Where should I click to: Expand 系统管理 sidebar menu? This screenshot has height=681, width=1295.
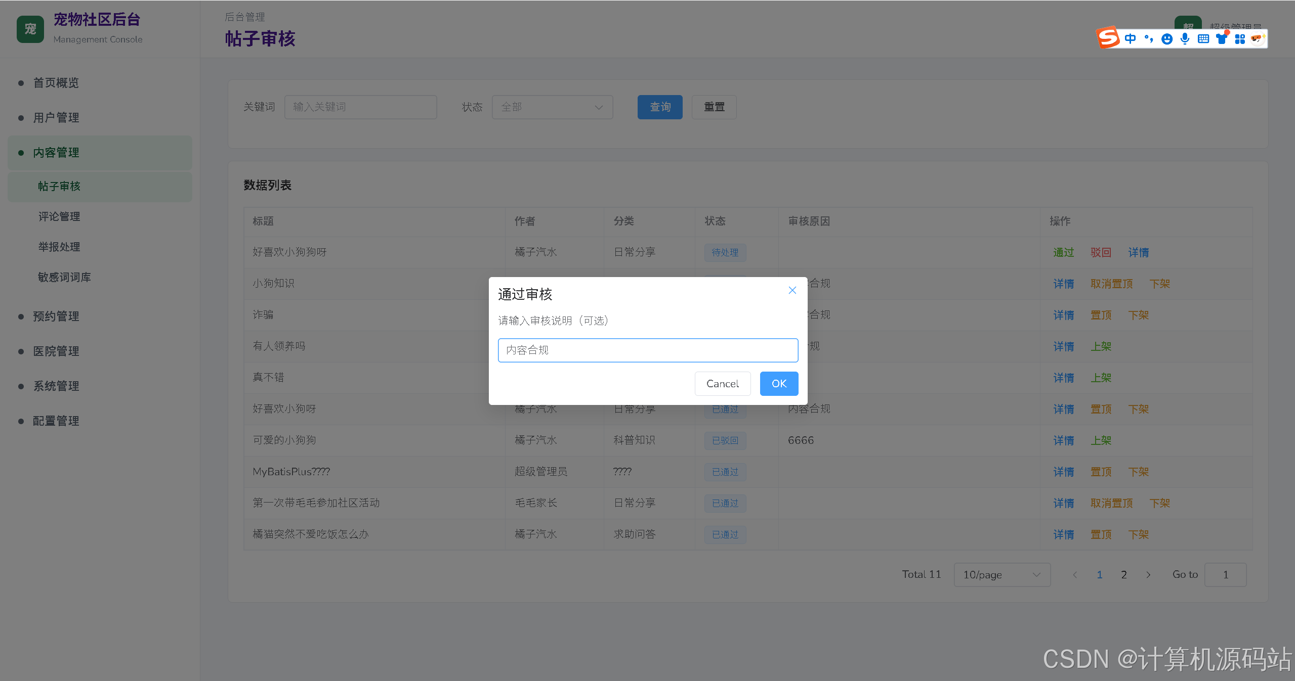(x=100, y=386)
